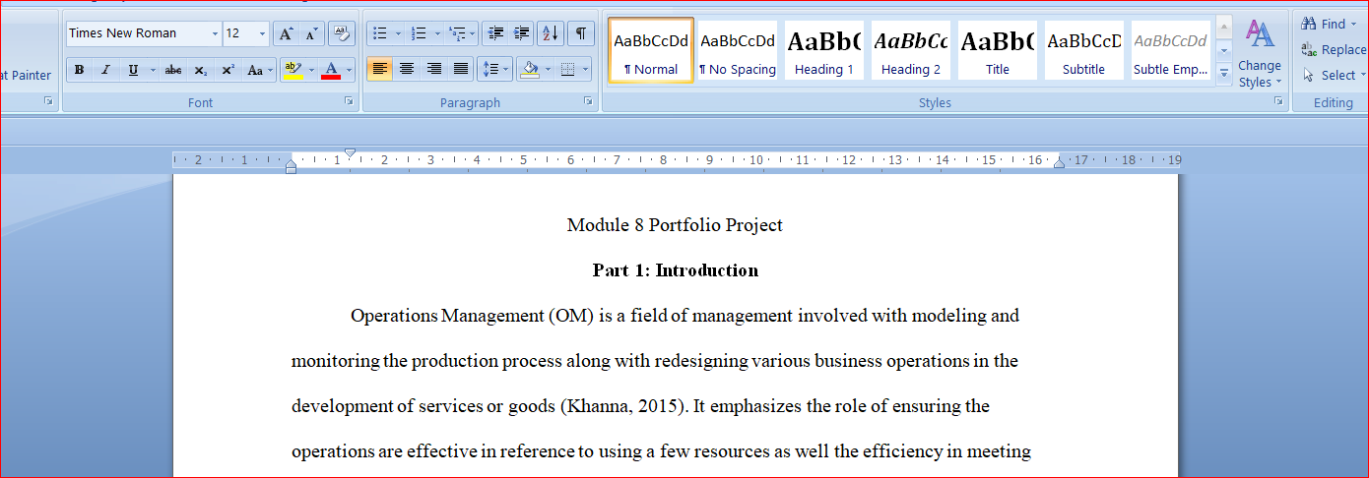Open the borders dropdown arrow
Image resolution: width=1369 pixels, height=478 pixels.
click(586, 70)
